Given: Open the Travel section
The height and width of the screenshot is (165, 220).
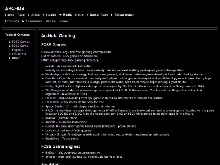Looking at the screenshot, I should pyautogui.click(x=64, y=21).
